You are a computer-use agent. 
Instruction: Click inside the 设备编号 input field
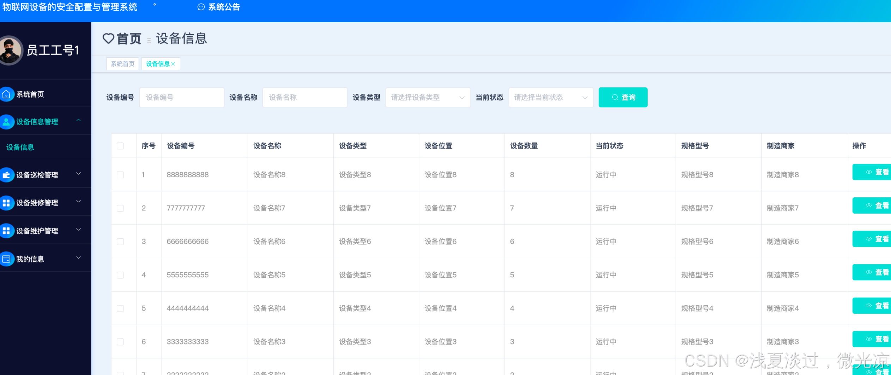tap(182, 97)
